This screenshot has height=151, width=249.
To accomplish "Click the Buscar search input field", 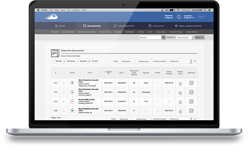I will [150, 37].
